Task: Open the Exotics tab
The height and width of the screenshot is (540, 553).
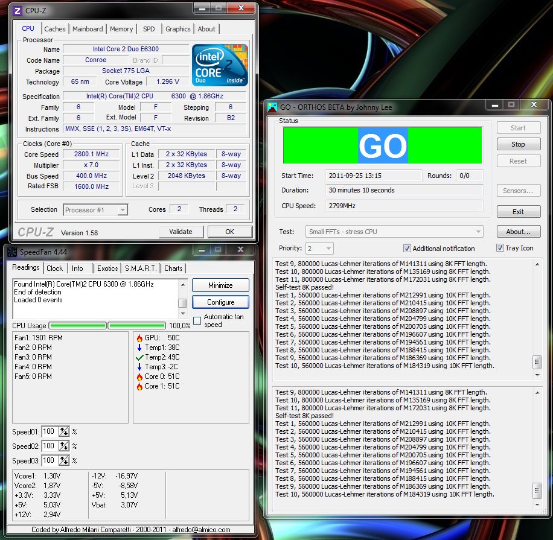Action: coord(107,268)
